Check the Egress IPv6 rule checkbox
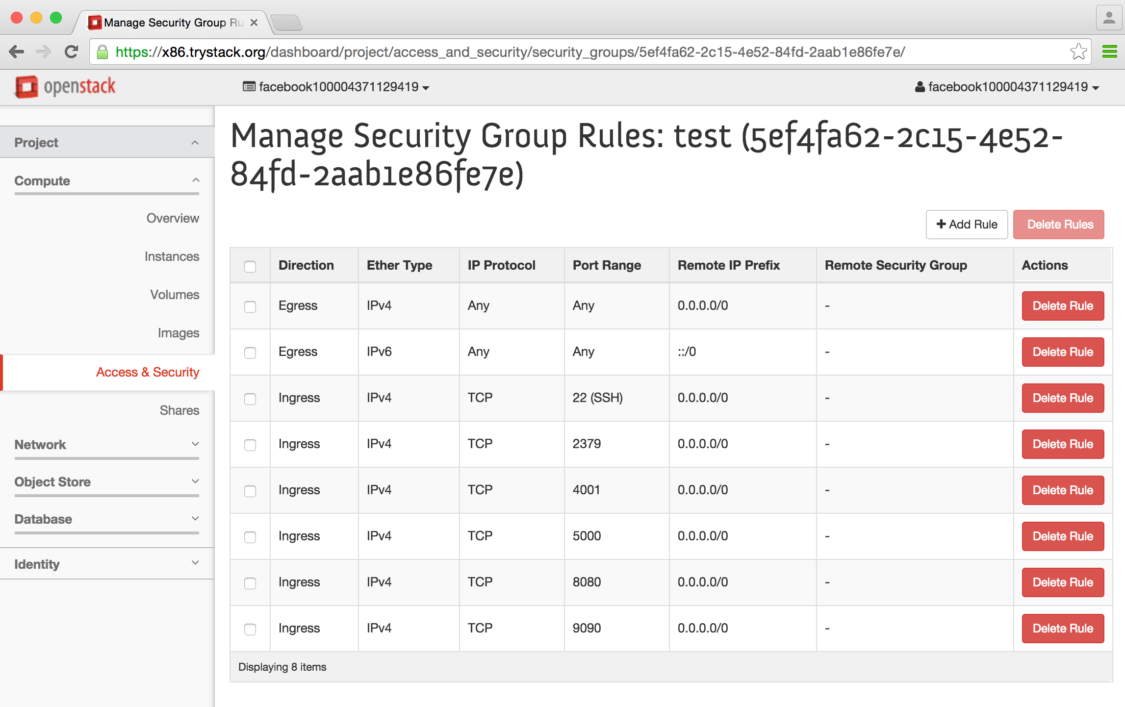Viewport: 1125px width, 707px height. (250, 353)
